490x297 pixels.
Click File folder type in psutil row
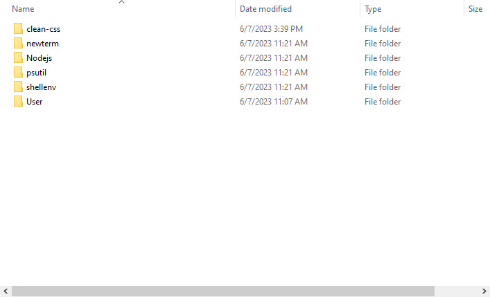click(x=383, y=73)
